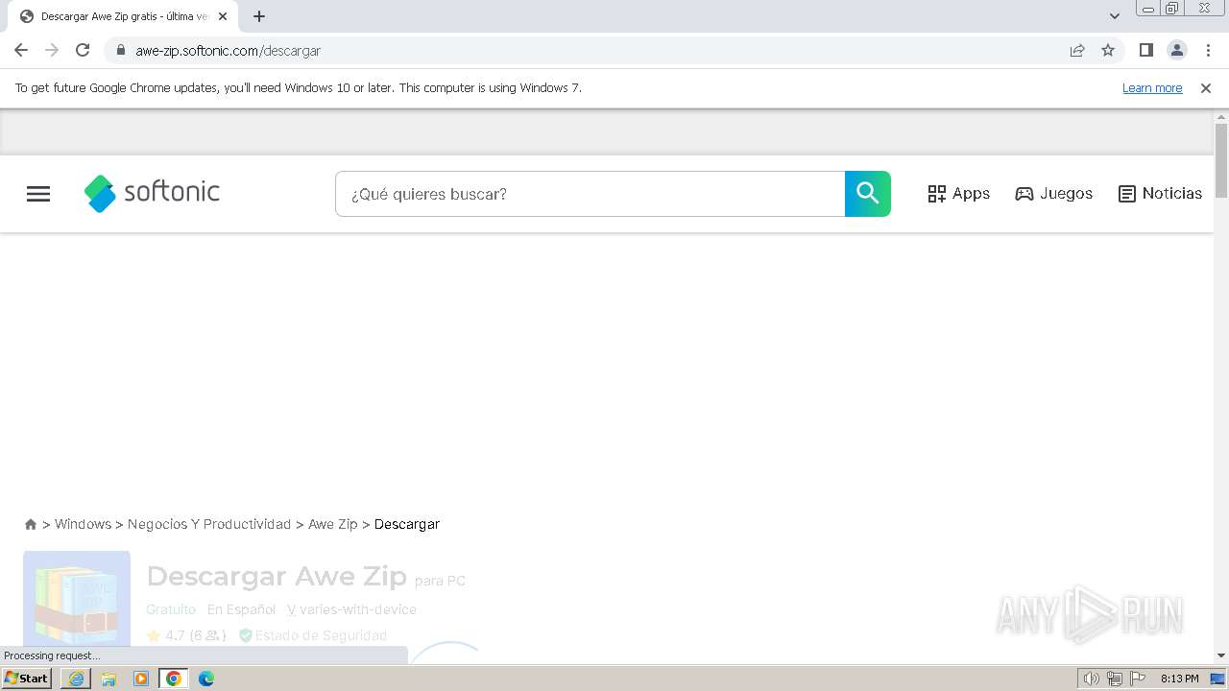The image size is (1229, 691).
Task: Click the Descargar breadcrumb text
Action: click(407, 524)
